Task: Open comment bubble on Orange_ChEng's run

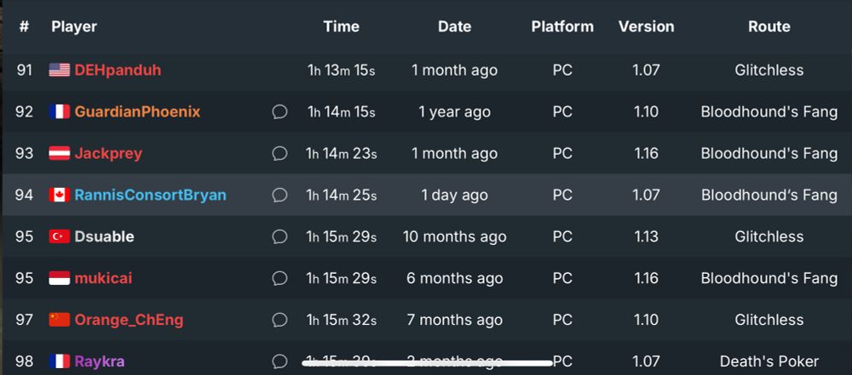Action: click(x=279, y=320)
